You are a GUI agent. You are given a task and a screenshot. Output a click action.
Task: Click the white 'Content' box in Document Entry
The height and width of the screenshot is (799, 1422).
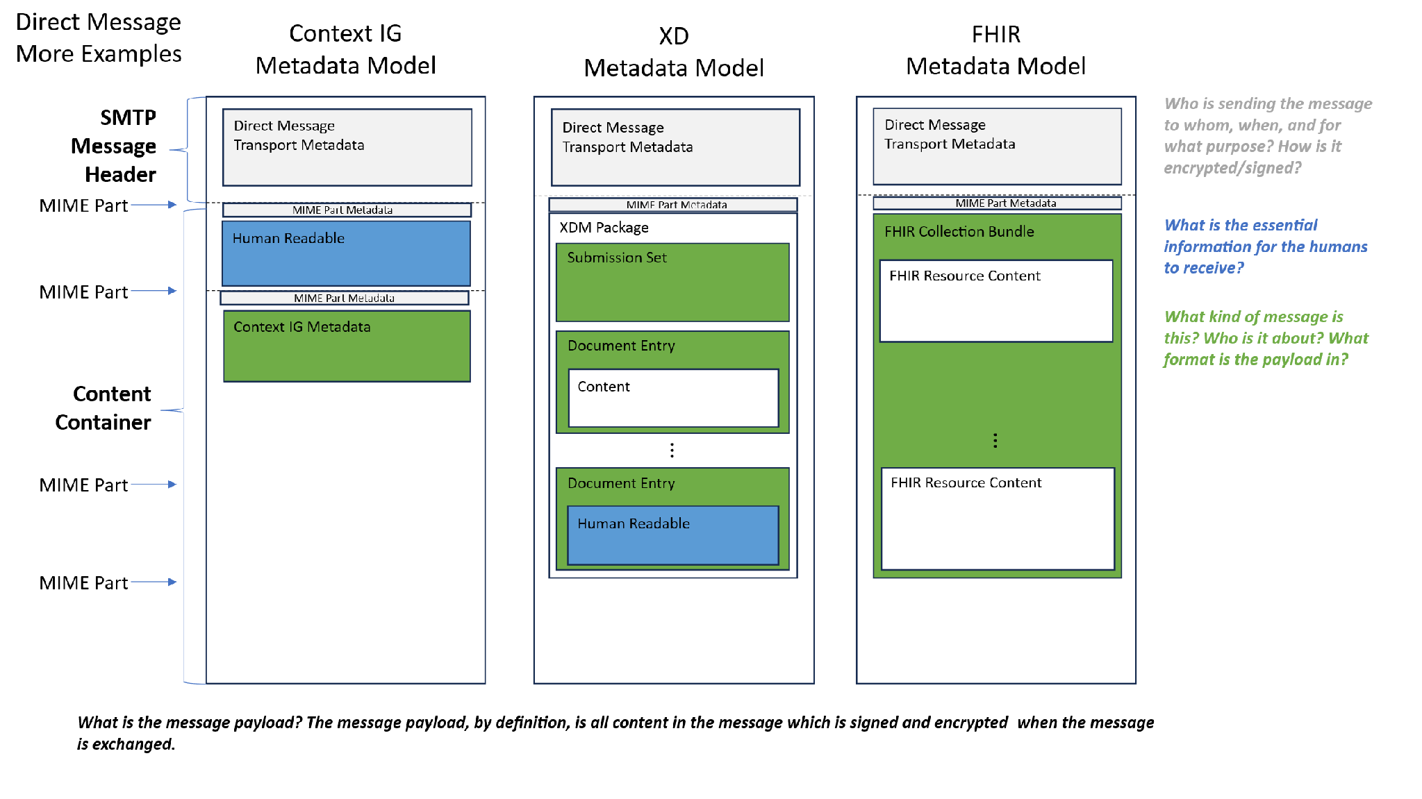tap(673, 398)
